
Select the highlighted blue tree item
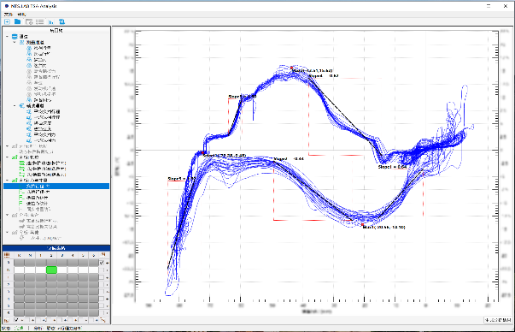pos(56,187)
